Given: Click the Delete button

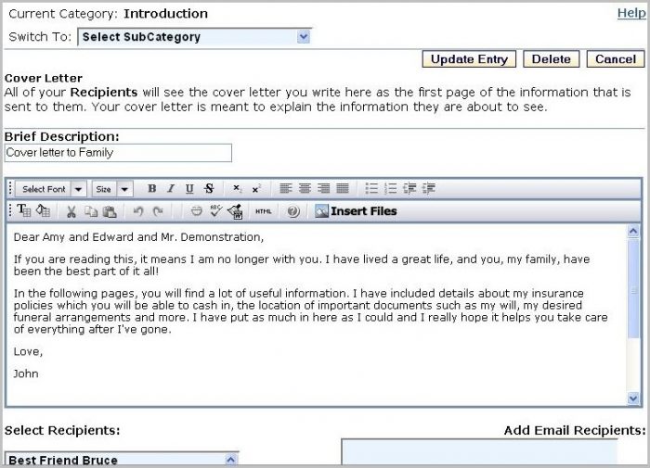Looking at the screenshot, I should point(551,59).
